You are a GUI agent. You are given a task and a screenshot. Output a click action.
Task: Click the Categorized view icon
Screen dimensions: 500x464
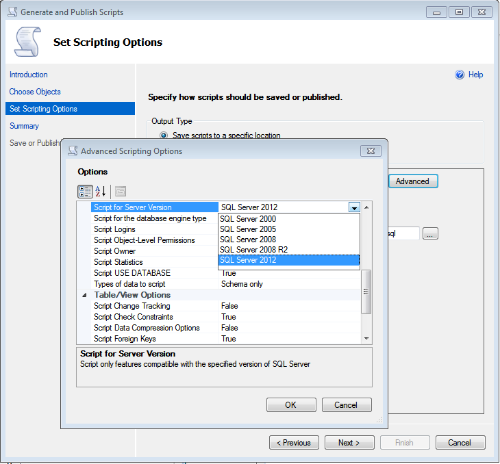[86, 192]
